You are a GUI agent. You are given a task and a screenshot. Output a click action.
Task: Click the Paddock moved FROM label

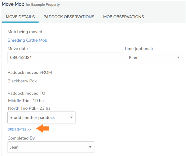coord(29,72)
